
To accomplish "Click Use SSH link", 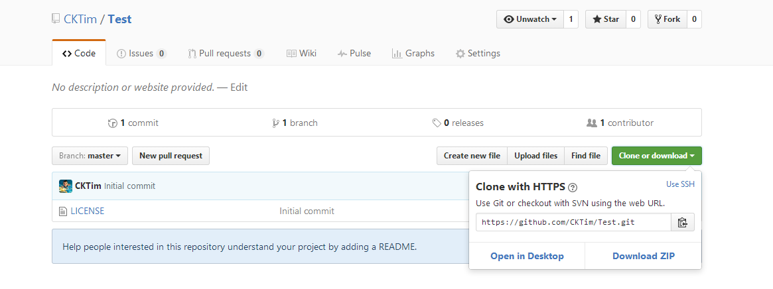I will (680, 184).
